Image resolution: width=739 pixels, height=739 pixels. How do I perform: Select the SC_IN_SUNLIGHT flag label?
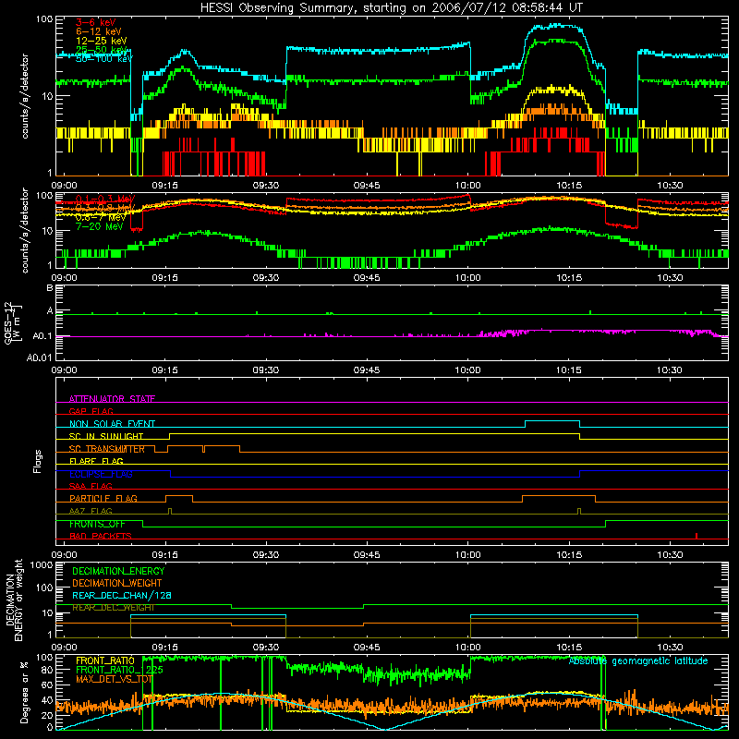pos(106,436)
